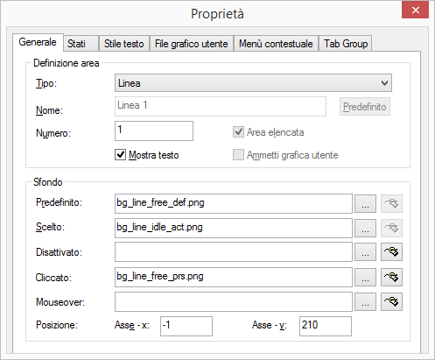Browse for Mouseover background file
This screenshot has width=435, height=360.
[x=365, y=301]
